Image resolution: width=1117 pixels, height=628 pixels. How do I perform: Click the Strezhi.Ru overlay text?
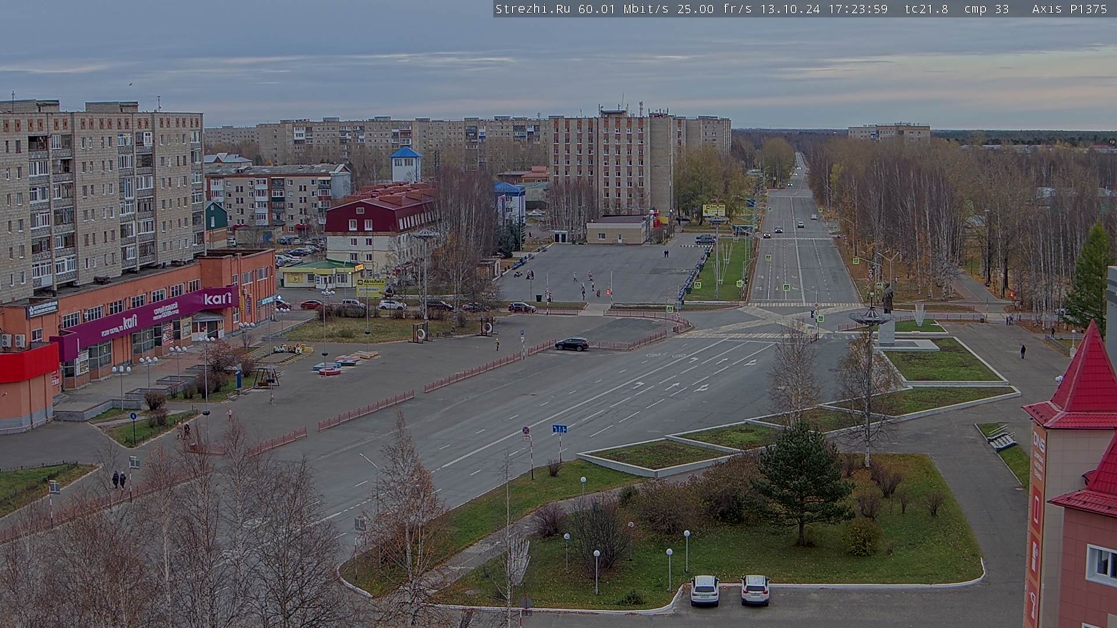pos(532,9)
